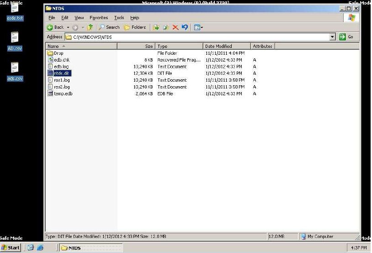The width and height of the screenshot is (372, 253).
Task: Click the My Computer status bar zone
Action: pos(329,237)
